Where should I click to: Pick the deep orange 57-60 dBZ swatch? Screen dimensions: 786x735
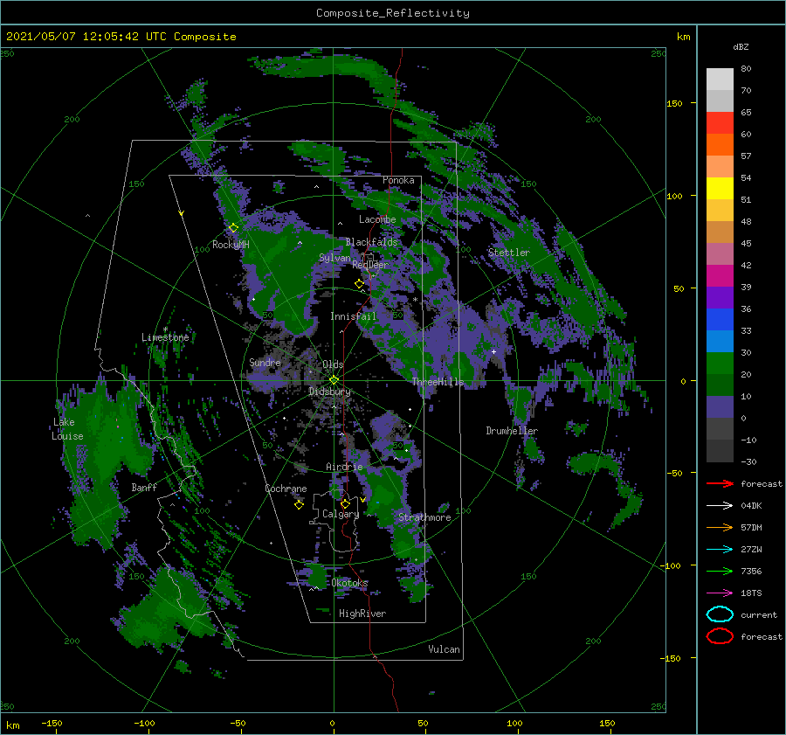[x=720, y=145]
